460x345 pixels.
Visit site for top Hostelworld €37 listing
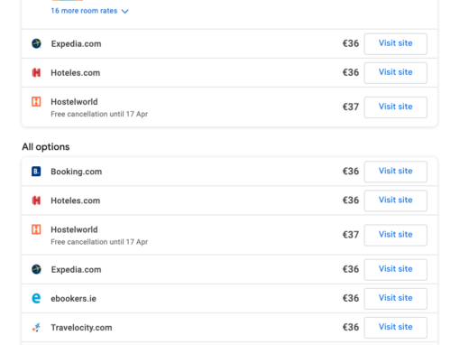(x=396, y=107)
